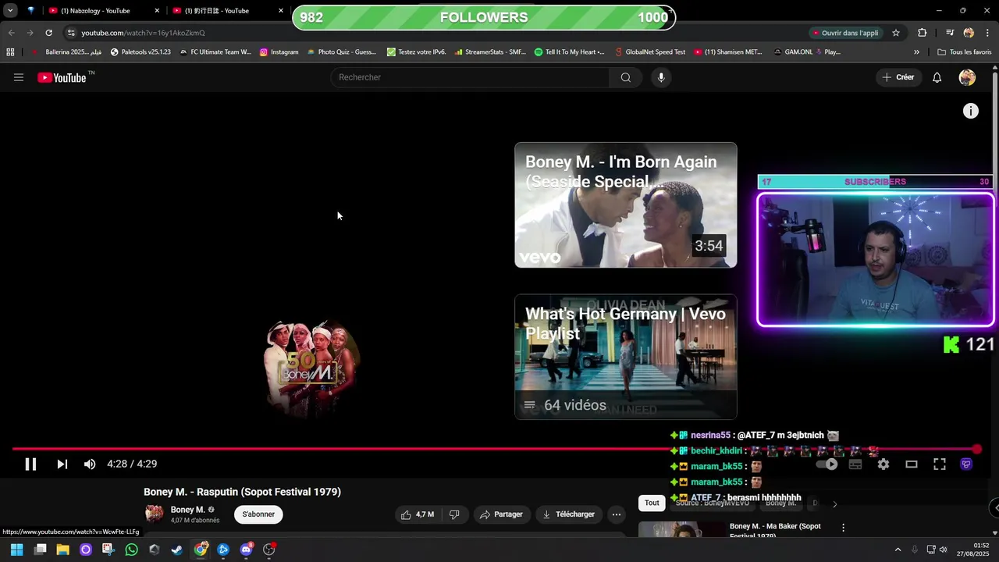The width and height of the screenshot is (999, 562).
Task: Open options for Ma Baker video
Action: [843, 528]
